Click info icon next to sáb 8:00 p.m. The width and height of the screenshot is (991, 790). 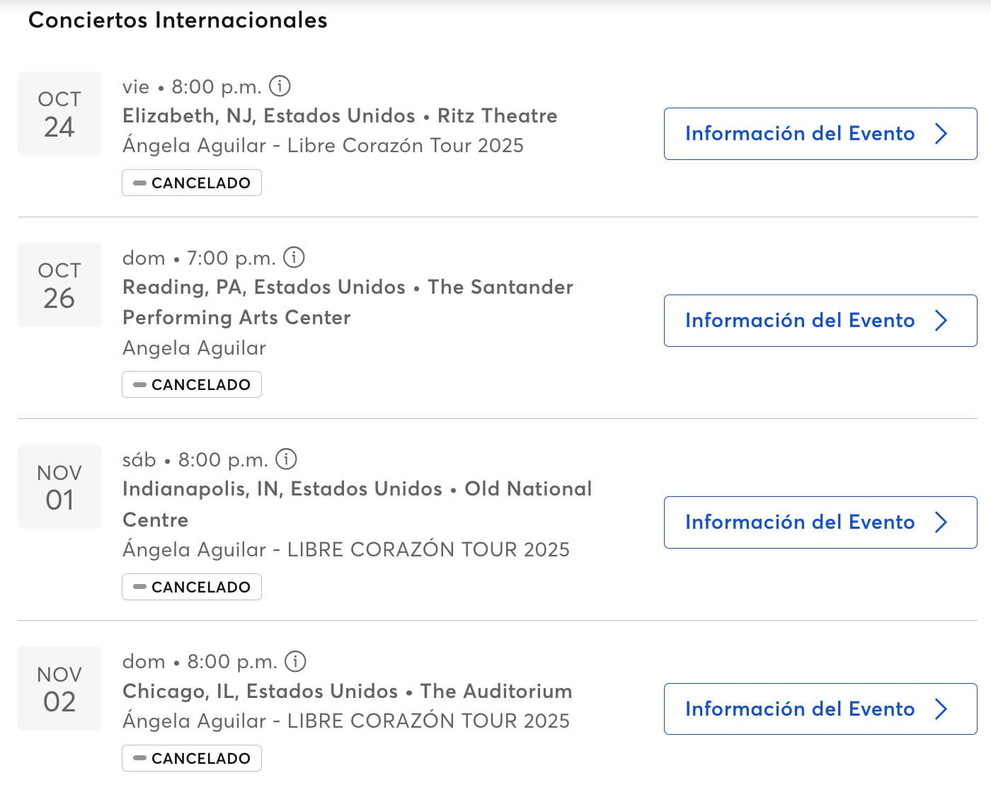286,459
